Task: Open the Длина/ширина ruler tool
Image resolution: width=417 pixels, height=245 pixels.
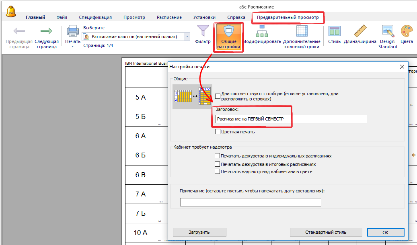Action: click(x=360, y=31)
